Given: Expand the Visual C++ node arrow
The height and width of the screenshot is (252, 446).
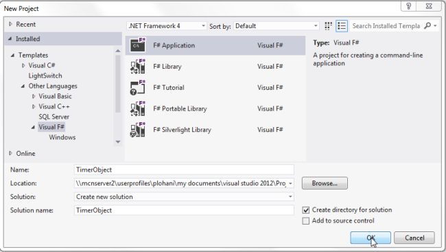Looking at the screenshot, I should pos(34,106).
